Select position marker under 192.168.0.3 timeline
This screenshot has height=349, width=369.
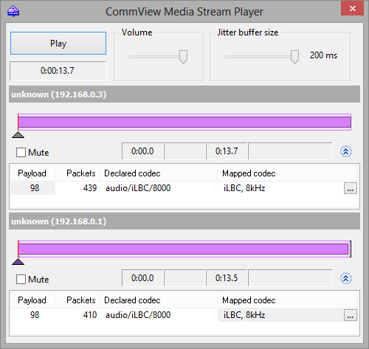click(18, 135)
